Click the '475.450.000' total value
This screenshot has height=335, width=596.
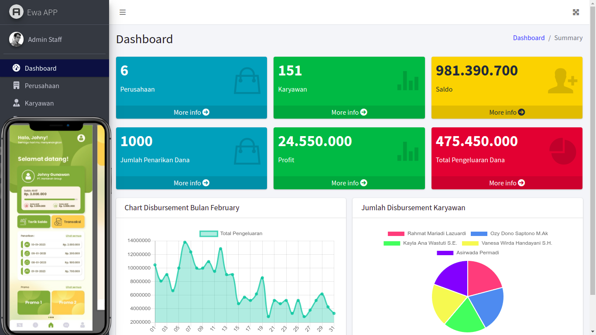[x=477, y=141]
